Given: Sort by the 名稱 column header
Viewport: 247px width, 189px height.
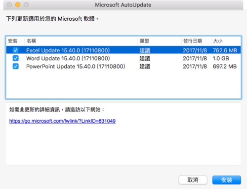Looking at the screenshot, I should coord(31,41).
